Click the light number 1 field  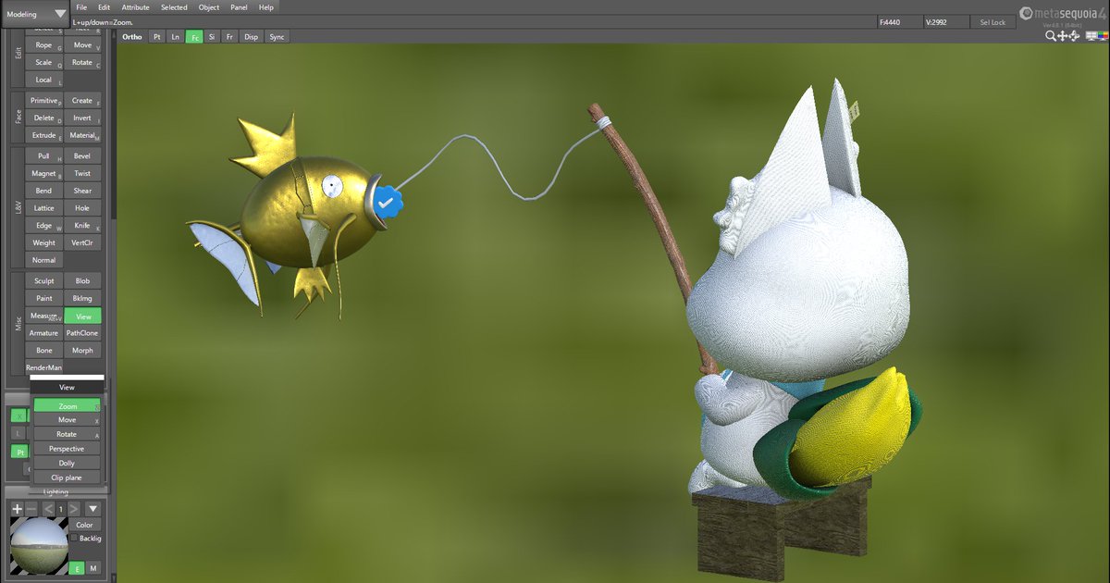61,509
